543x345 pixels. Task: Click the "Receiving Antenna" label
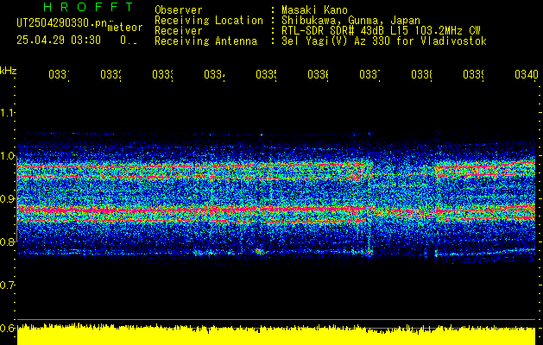206,41
